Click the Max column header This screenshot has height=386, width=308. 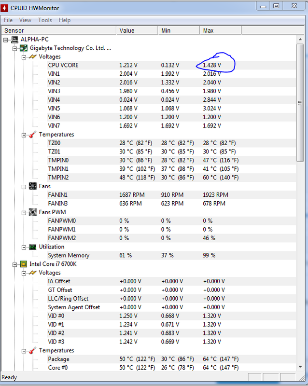(221, 30)
